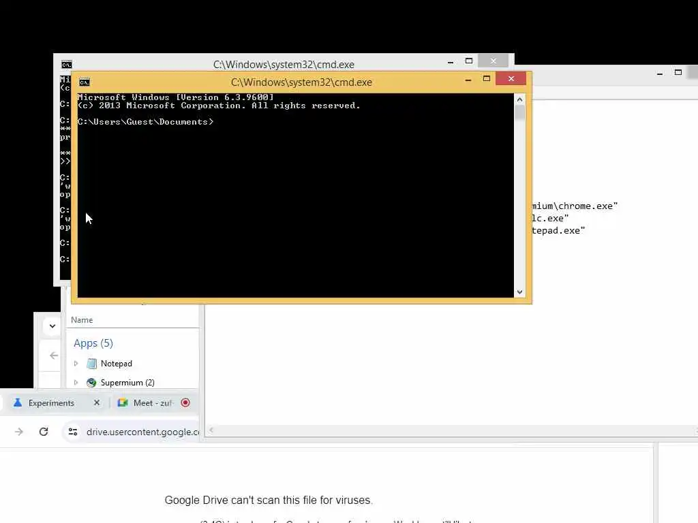Close the background cmd.exe window
The image size is (698, 523).
(494, 61)
